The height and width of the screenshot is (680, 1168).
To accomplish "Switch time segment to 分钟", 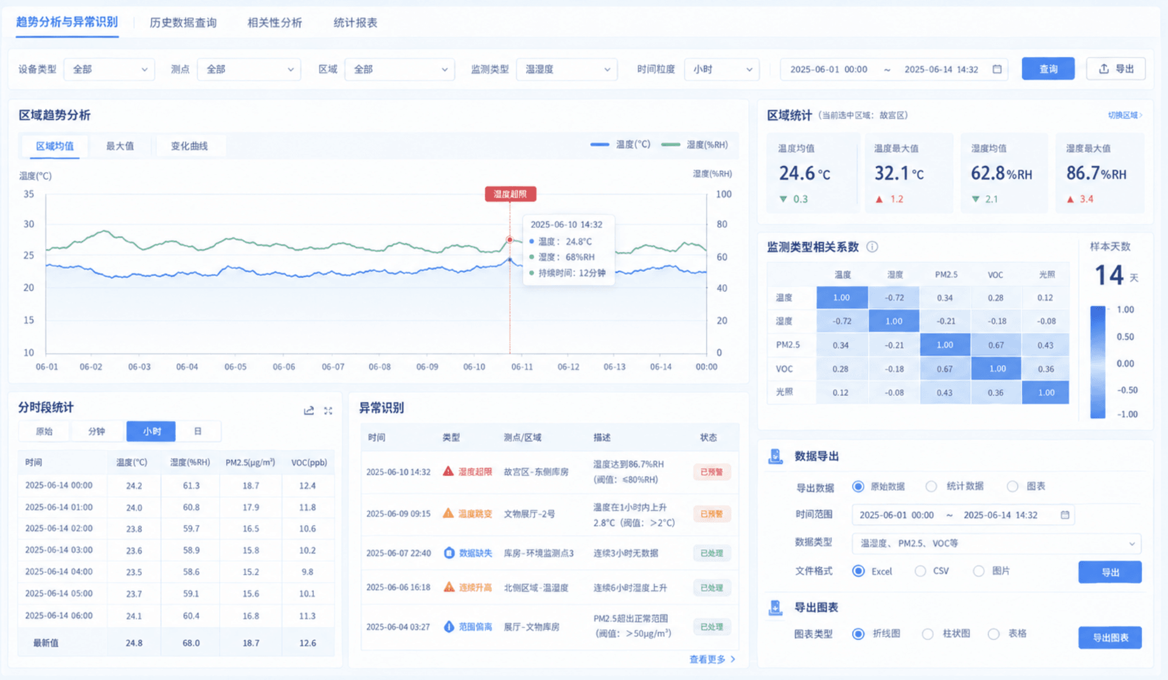I will (x=97, y=431).
